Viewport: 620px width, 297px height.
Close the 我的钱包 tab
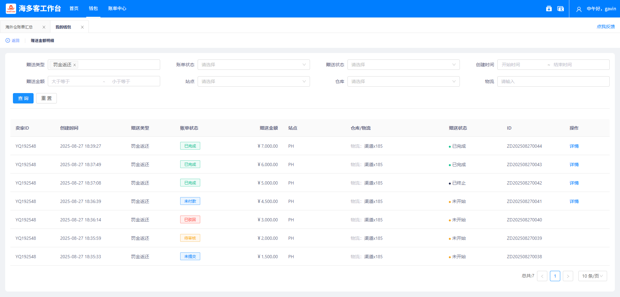(82, 27)
